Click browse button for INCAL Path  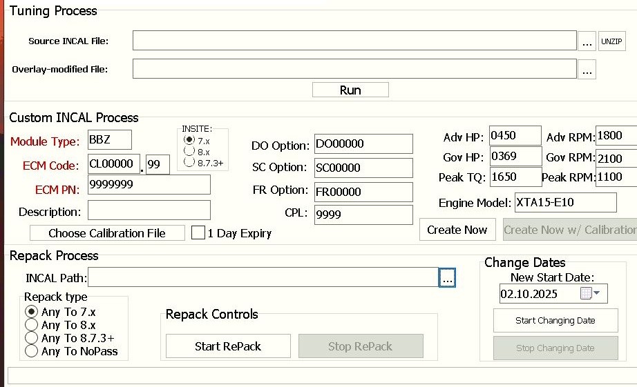tap(447, 278)
